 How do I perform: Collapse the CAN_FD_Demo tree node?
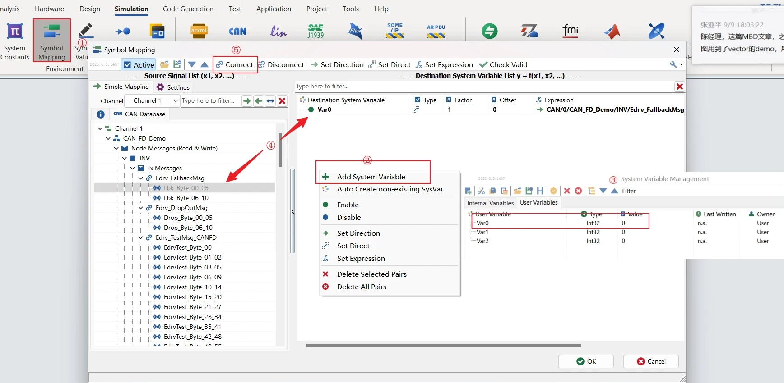[x=108, y=138]
